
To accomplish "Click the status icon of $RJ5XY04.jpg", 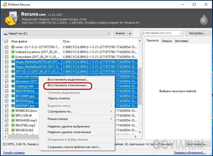I will [13, 101].
